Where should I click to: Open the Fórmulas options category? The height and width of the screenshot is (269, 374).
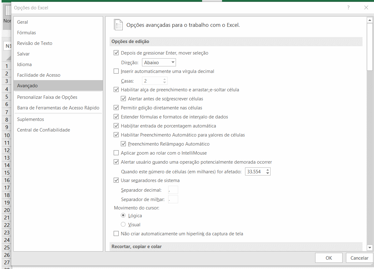click(26, 33)
